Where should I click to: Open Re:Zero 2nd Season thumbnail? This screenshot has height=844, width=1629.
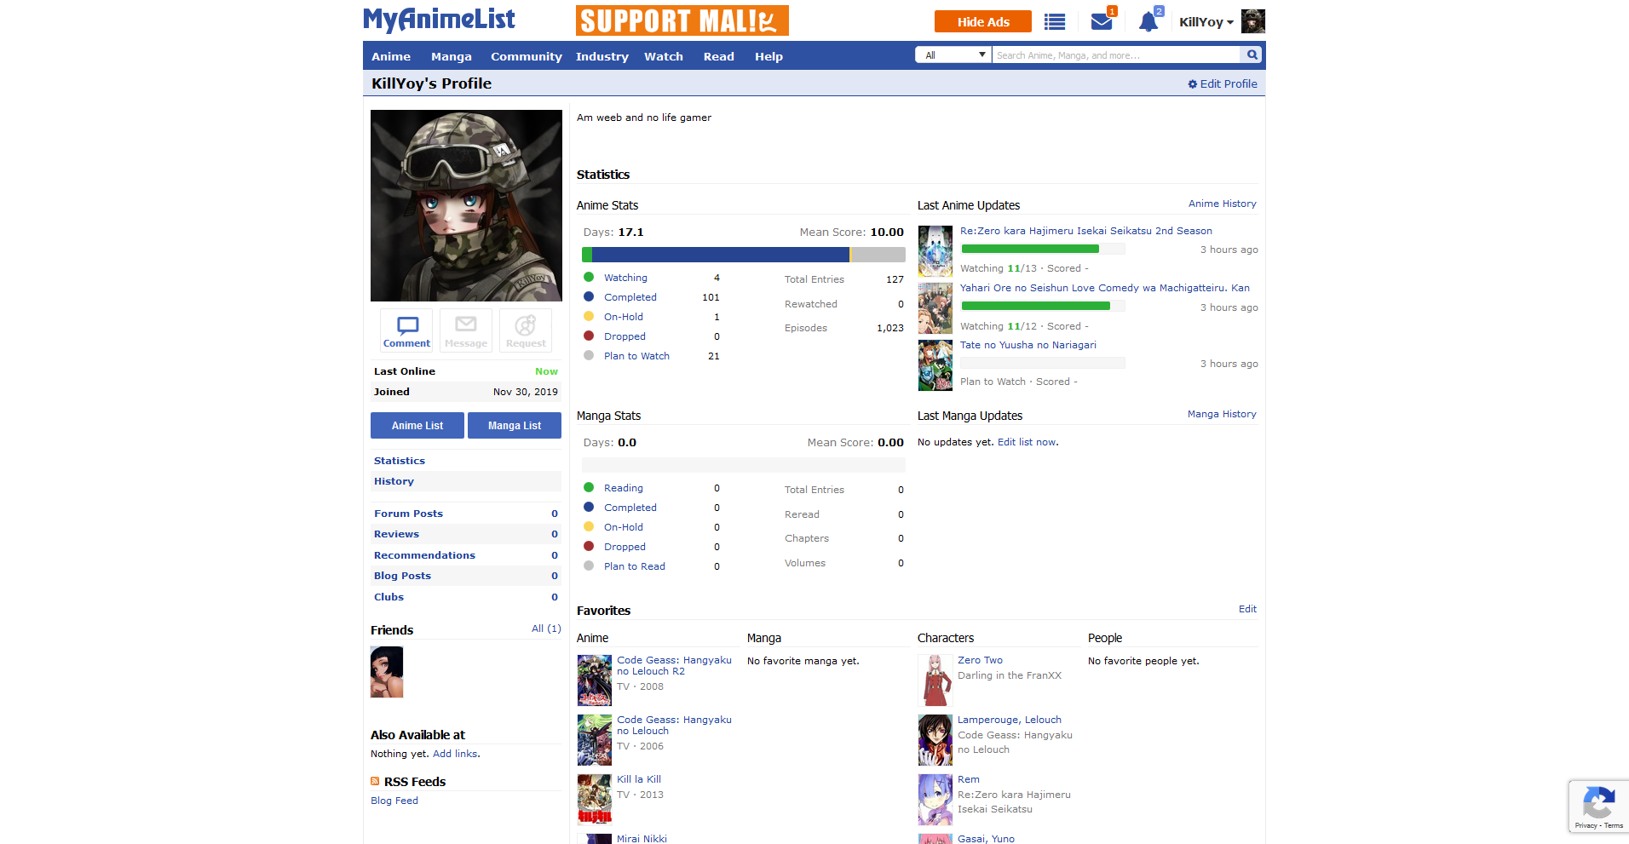[x=935, y=251]
